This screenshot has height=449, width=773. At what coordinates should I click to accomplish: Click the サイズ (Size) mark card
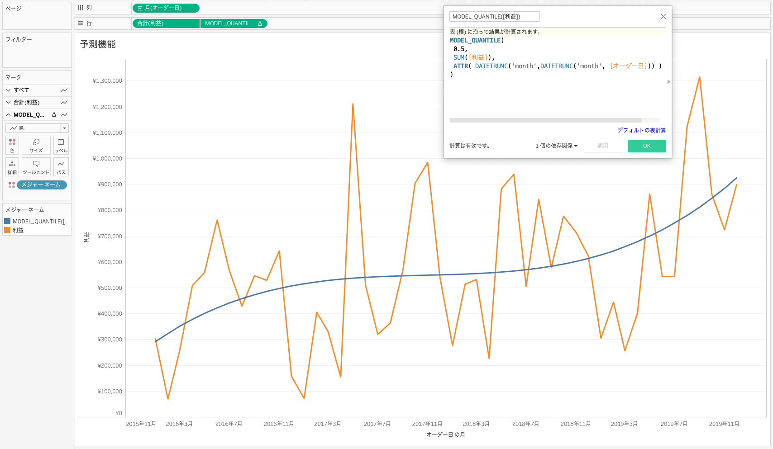[36, 145]
